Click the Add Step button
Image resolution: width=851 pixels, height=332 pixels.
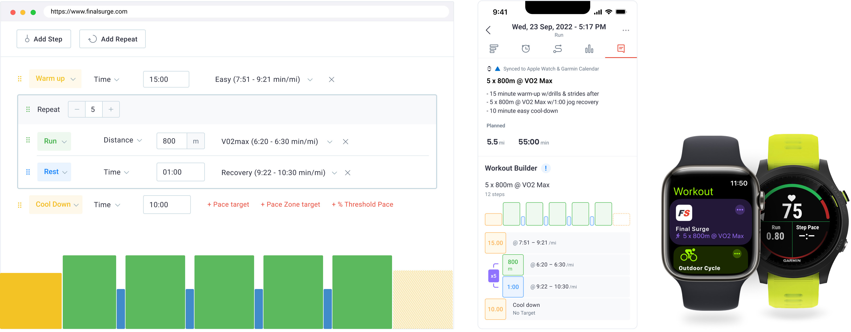pos(44,39)
